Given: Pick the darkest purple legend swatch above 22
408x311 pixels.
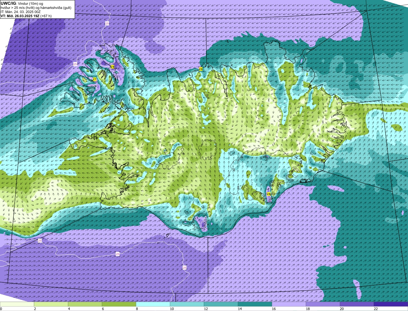Looking at the screenshot, I should pyautogui.click(x=391, y=304).
